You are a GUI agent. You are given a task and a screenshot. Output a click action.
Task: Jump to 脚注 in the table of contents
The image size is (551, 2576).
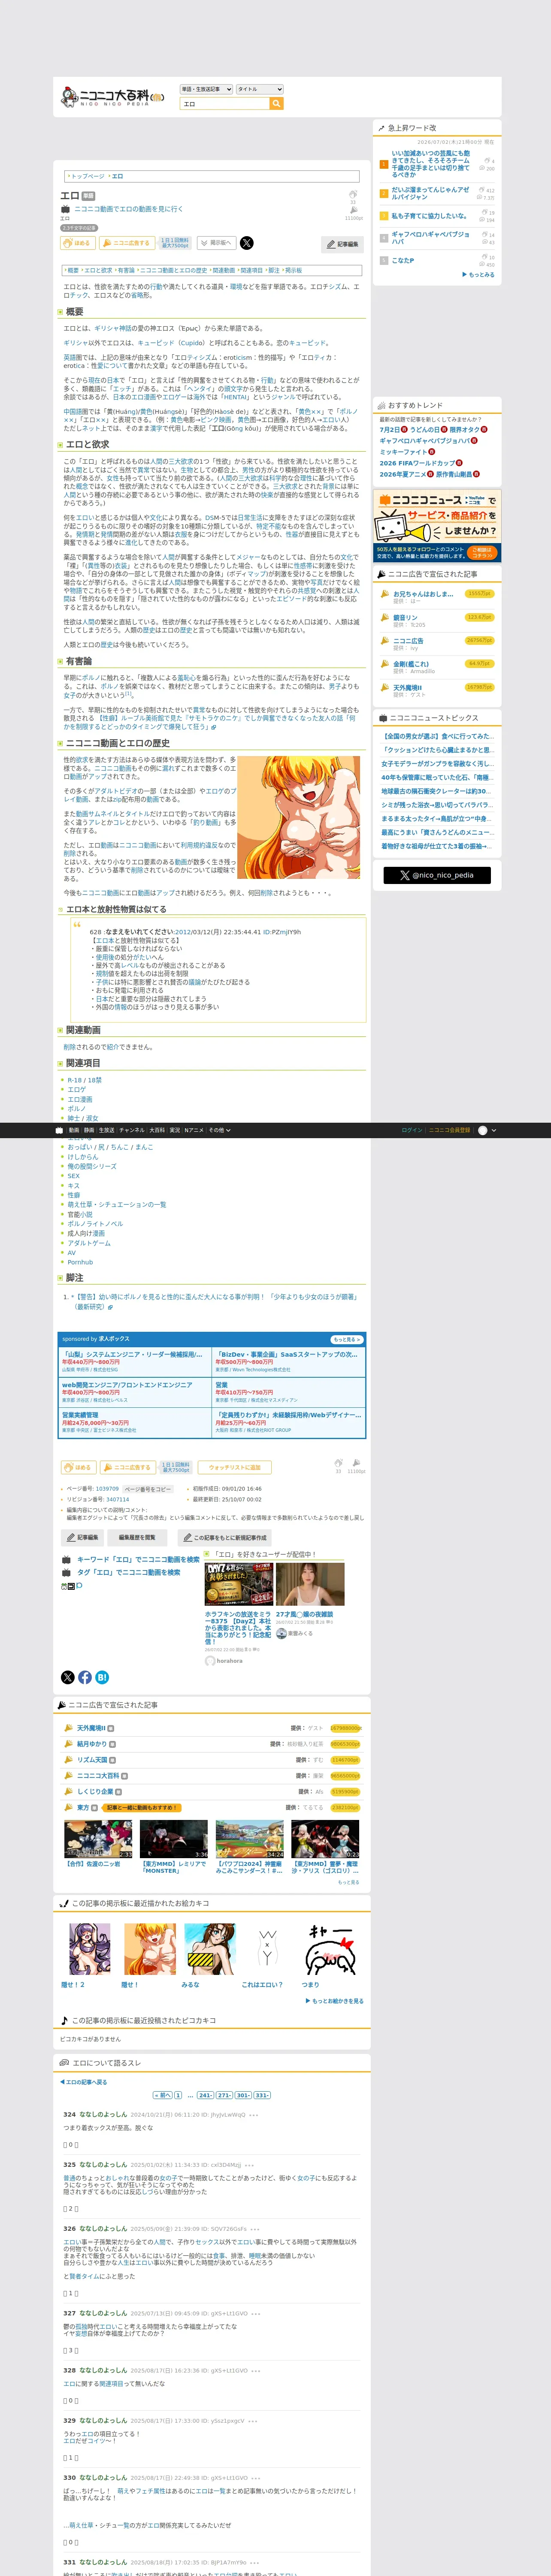(274, 270)
